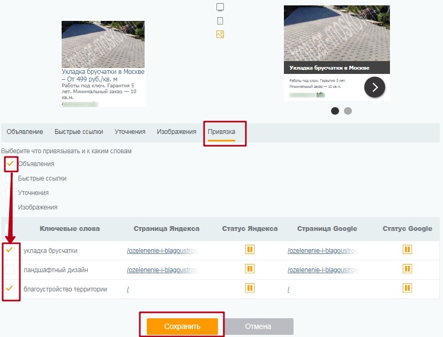
Task: Enable the Уточнения checkbox
Action: pos(10,192)
